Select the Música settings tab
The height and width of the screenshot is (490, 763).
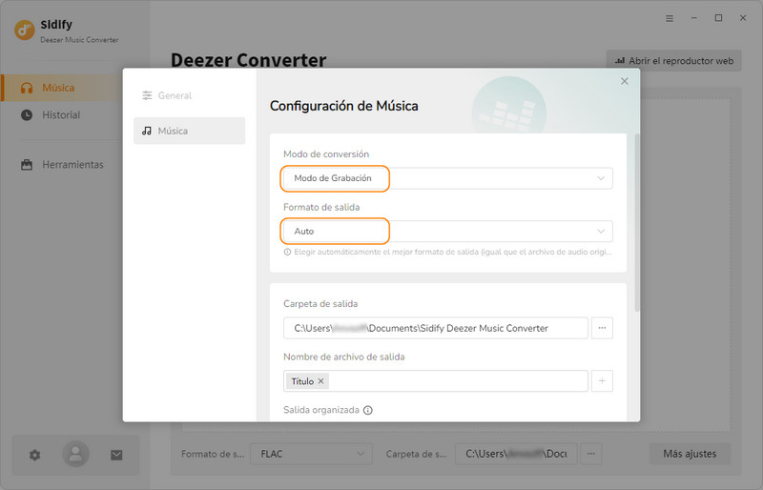coord(189,131)
